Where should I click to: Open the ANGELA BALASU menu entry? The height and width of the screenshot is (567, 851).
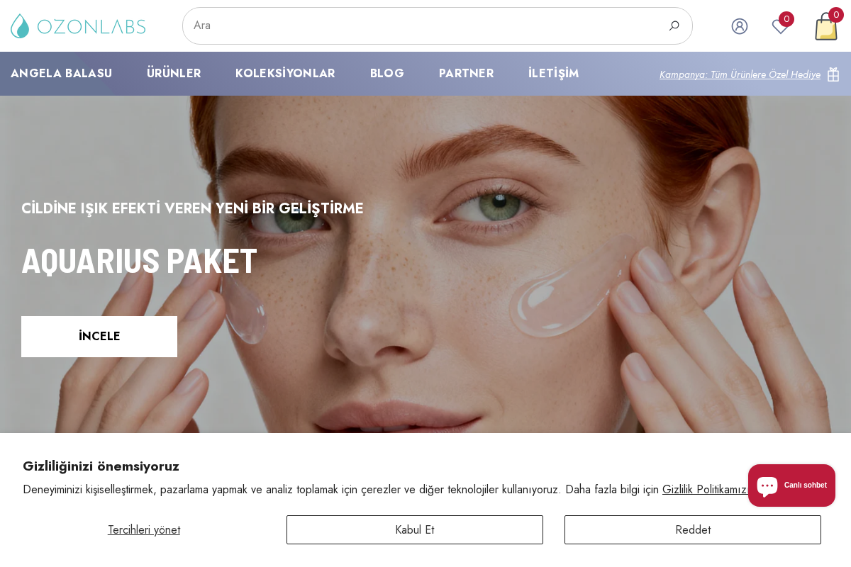[x=61, y=74]
